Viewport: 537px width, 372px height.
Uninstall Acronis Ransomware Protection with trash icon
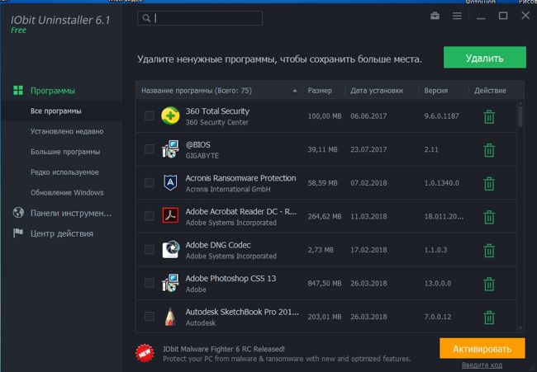tap(489, 184)
